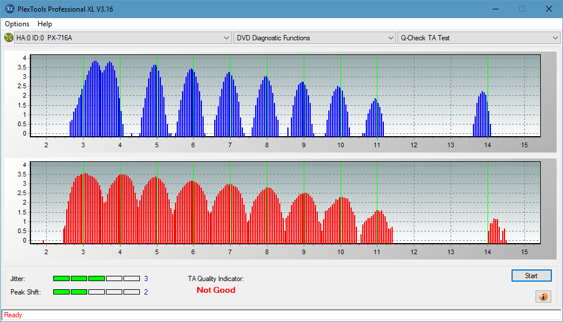Screen dimensions: 563x322
Task: Click the Start button
Action: point(531,276)
